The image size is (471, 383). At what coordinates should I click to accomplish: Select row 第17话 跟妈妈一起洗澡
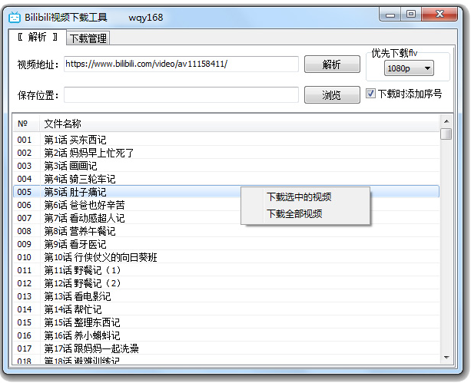pos(226,348)
